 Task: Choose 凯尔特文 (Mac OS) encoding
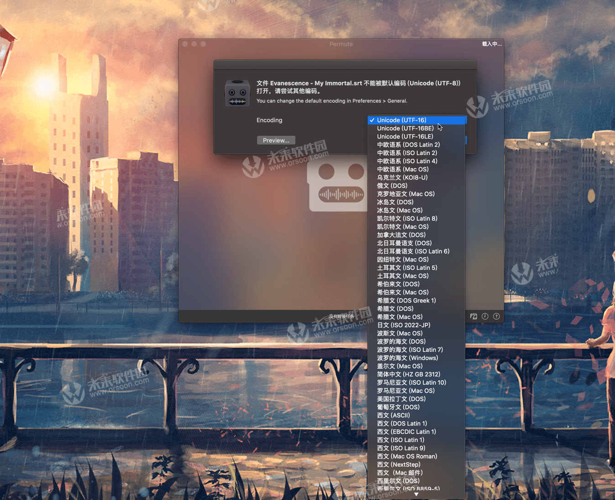tap(416, 227)
